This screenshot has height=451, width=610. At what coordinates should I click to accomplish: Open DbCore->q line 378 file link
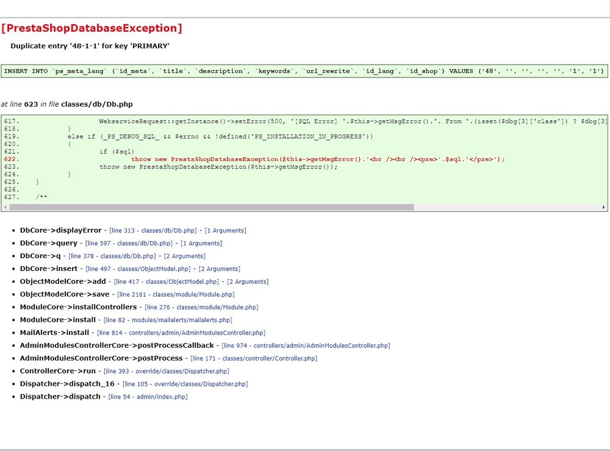point(112,256)
